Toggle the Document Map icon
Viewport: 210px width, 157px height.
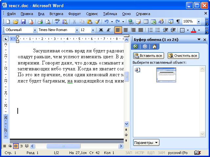tap(171, 22)
